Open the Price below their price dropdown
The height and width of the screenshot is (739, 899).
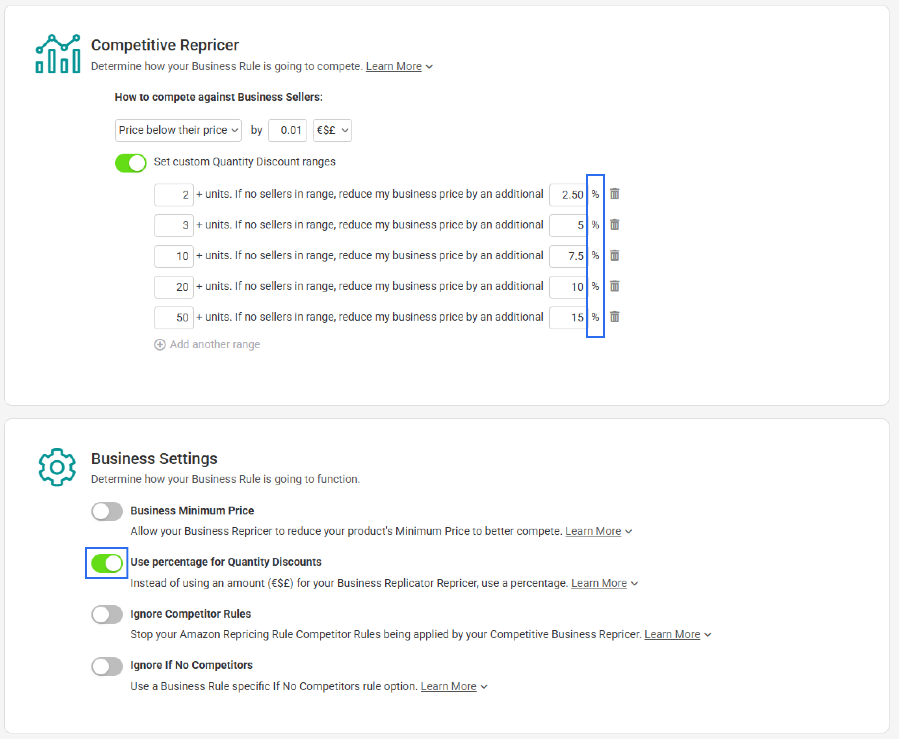coord(178,130)
